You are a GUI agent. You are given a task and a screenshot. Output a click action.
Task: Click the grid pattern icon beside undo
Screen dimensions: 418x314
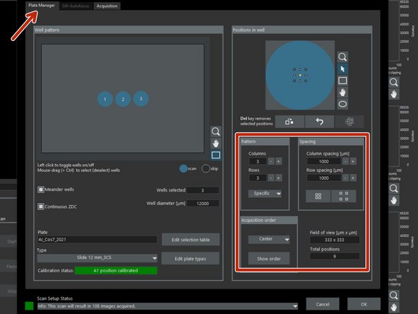point(350,122)
